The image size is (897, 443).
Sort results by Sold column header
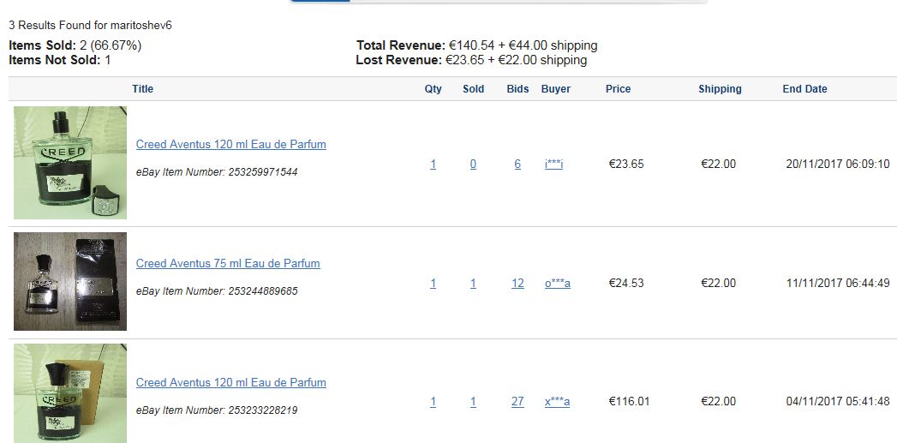(473, 89)
